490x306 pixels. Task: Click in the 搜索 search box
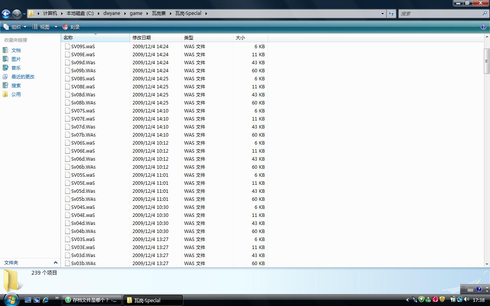[x=440, y=13]
